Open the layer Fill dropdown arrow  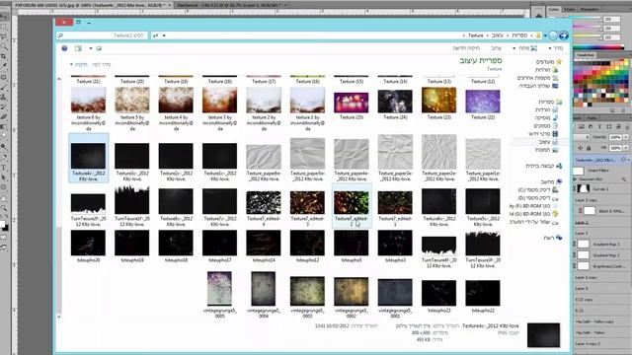(x=626, y=148)
